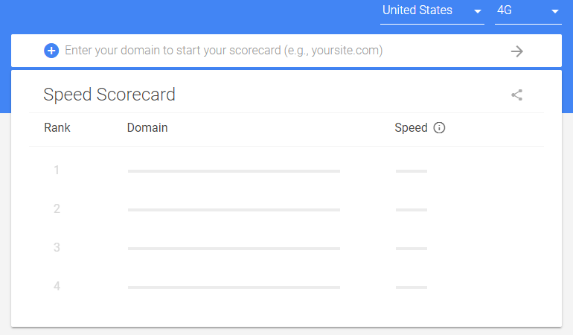Select rank 3 placeholder row
Viewport: 573px width, 335px height.
(x=286, y=248)
